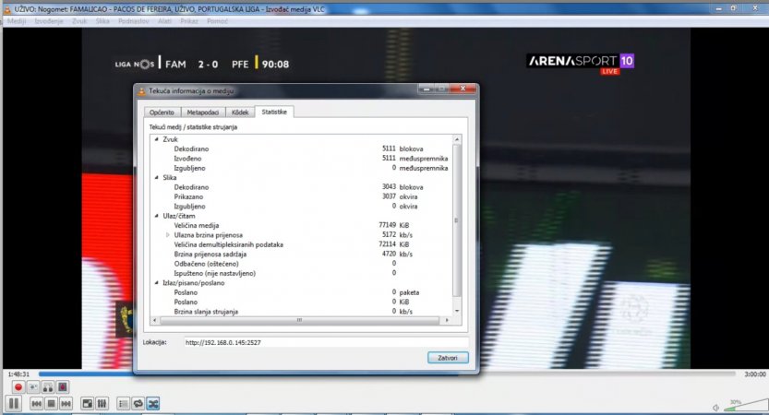Image resolution: width=769 pixels, height=415 pixels.
Task: Open the Izvođenje menu
Action: (49, 21)
